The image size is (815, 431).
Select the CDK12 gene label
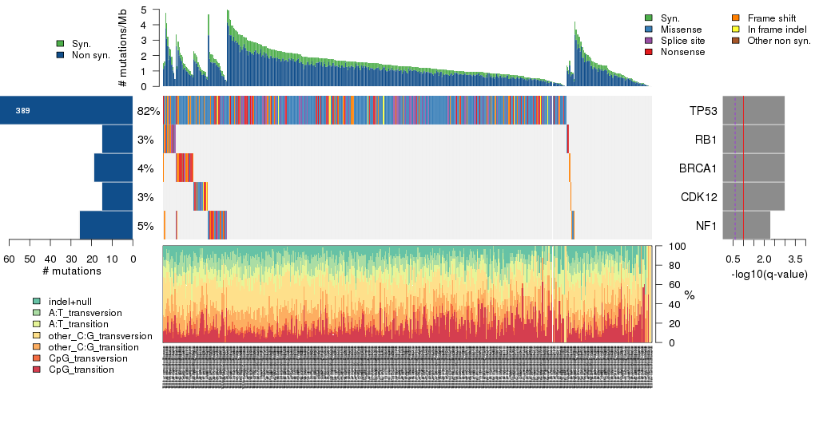pos(698,197)
